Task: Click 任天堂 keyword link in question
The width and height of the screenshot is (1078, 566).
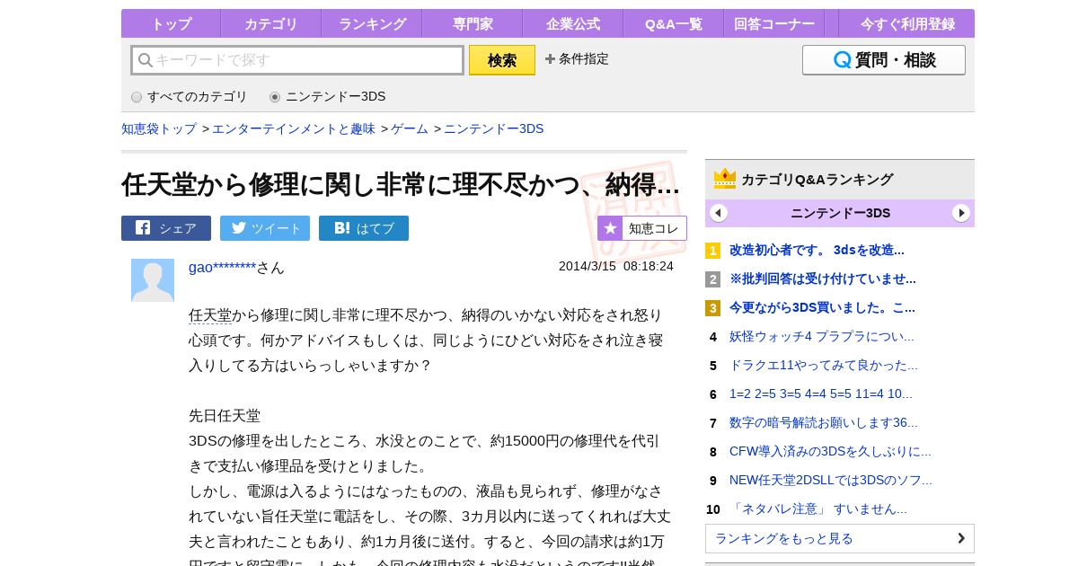Action: [x=210, y=315]
